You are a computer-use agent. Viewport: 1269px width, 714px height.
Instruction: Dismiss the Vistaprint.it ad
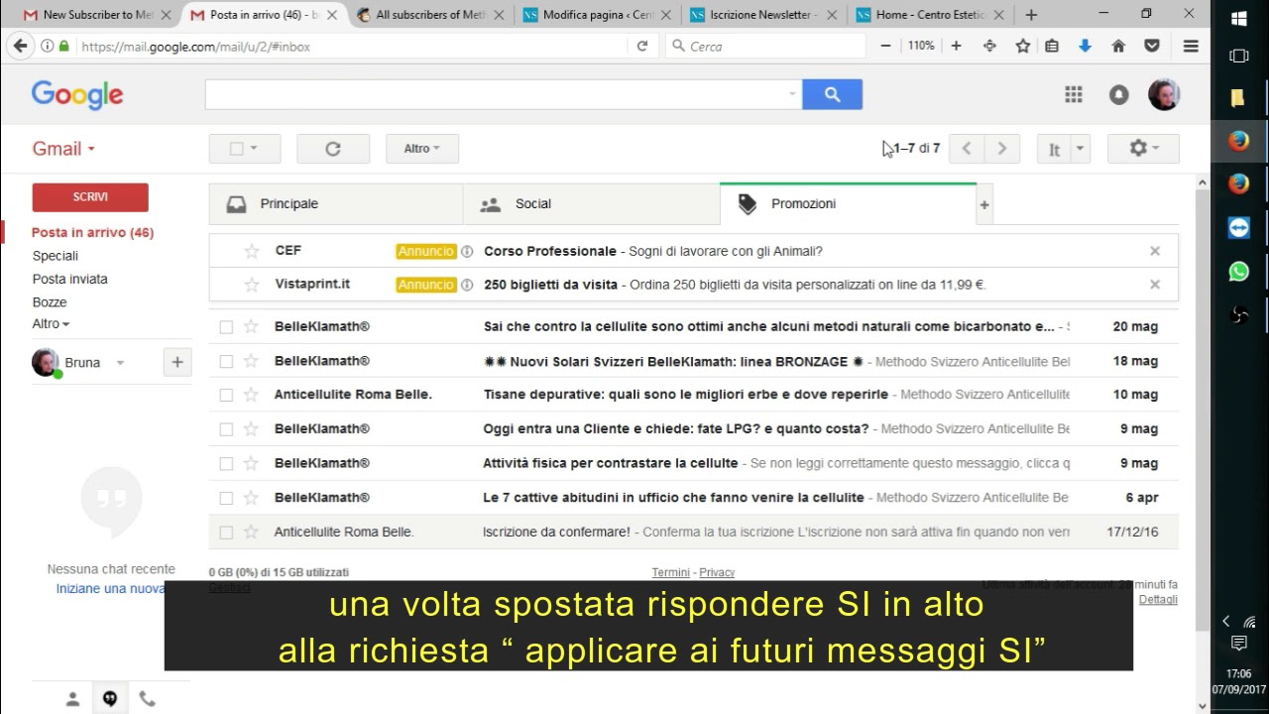point(1155,285)
